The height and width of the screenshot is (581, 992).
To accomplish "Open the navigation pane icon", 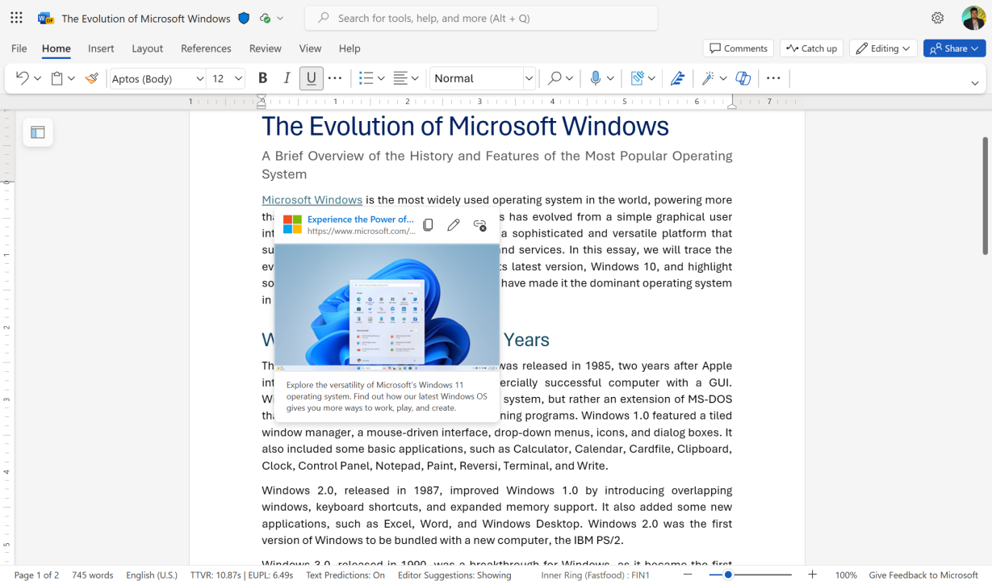I will 37,131.
